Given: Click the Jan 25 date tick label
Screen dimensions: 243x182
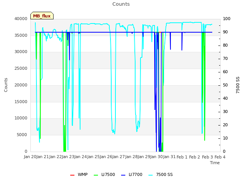Looking at the screenshot, I should [93, 157].
